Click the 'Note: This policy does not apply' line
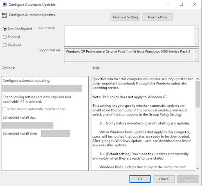The height and width of the screenshot is (186, 202). 130,97
